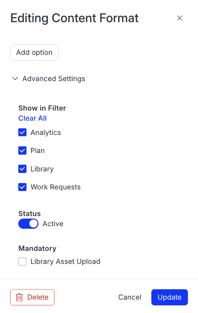Collapse the Advanced Settings chevron arrow

[15, 79]
